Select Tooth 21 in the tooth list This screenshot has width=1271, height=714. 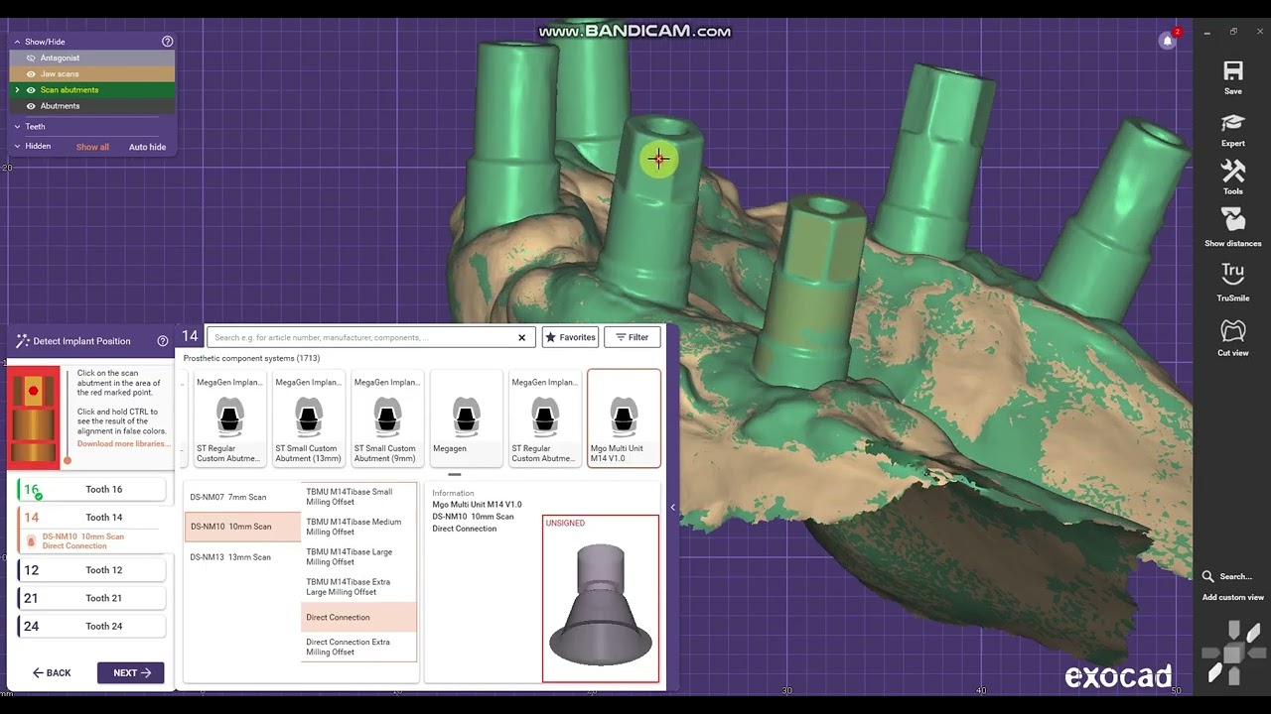tap(92, 598)
